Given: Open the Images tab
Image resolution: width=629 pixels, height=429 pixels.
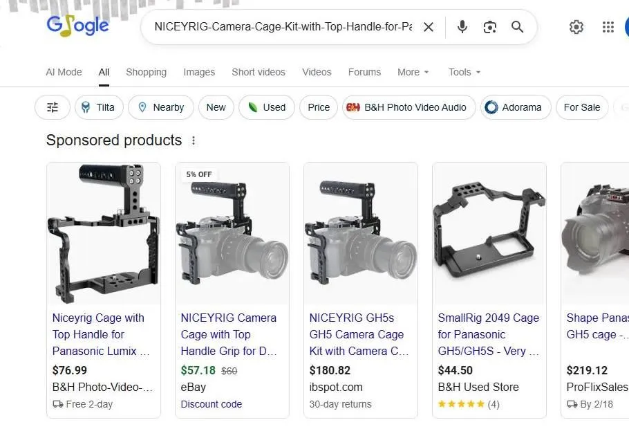Looking at the screenshot, I should 199,72.
